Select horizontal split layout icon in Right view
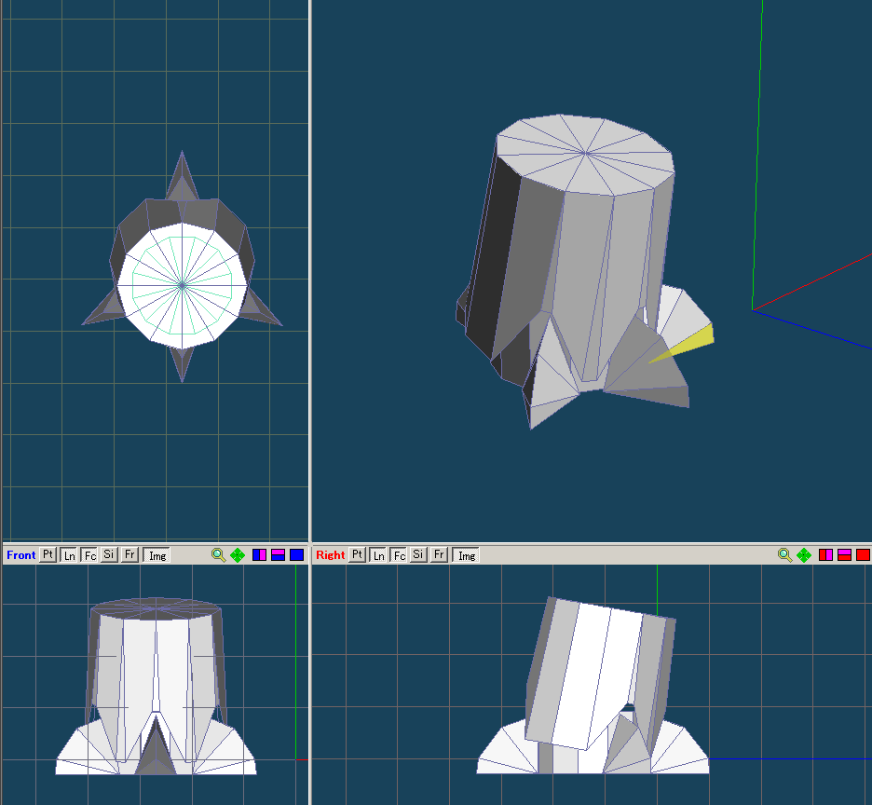 click(x=844, y=554)
